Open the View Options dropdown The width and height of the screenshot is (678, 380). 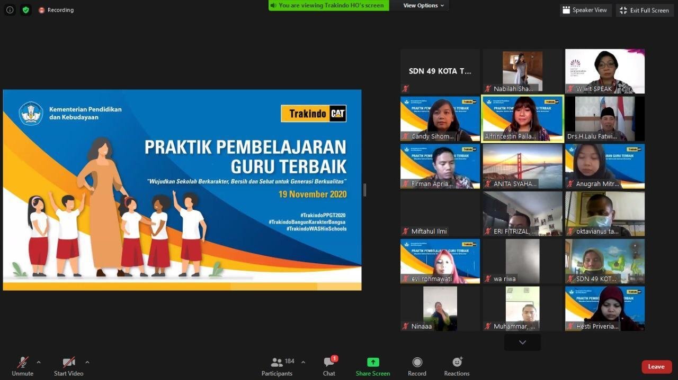(423, 5)
